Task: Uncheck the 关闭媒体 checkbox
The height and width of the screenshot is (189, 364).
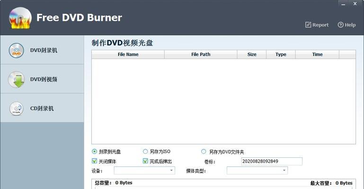Action: (95, 161)
